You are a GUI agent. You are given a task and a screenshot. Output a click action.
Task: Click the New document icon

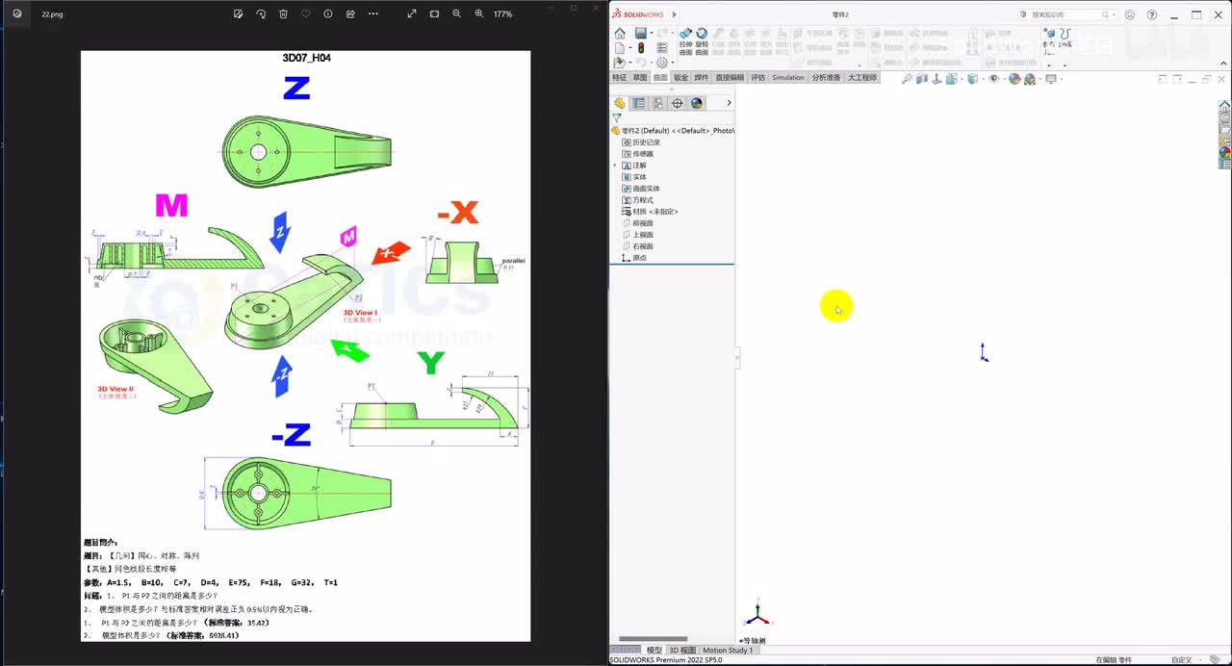click(620, 48)
